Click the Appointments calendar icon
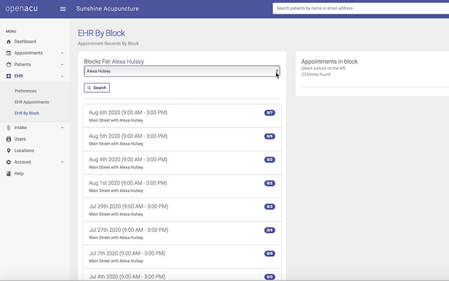The image size is (449, 281). point(8,53)
